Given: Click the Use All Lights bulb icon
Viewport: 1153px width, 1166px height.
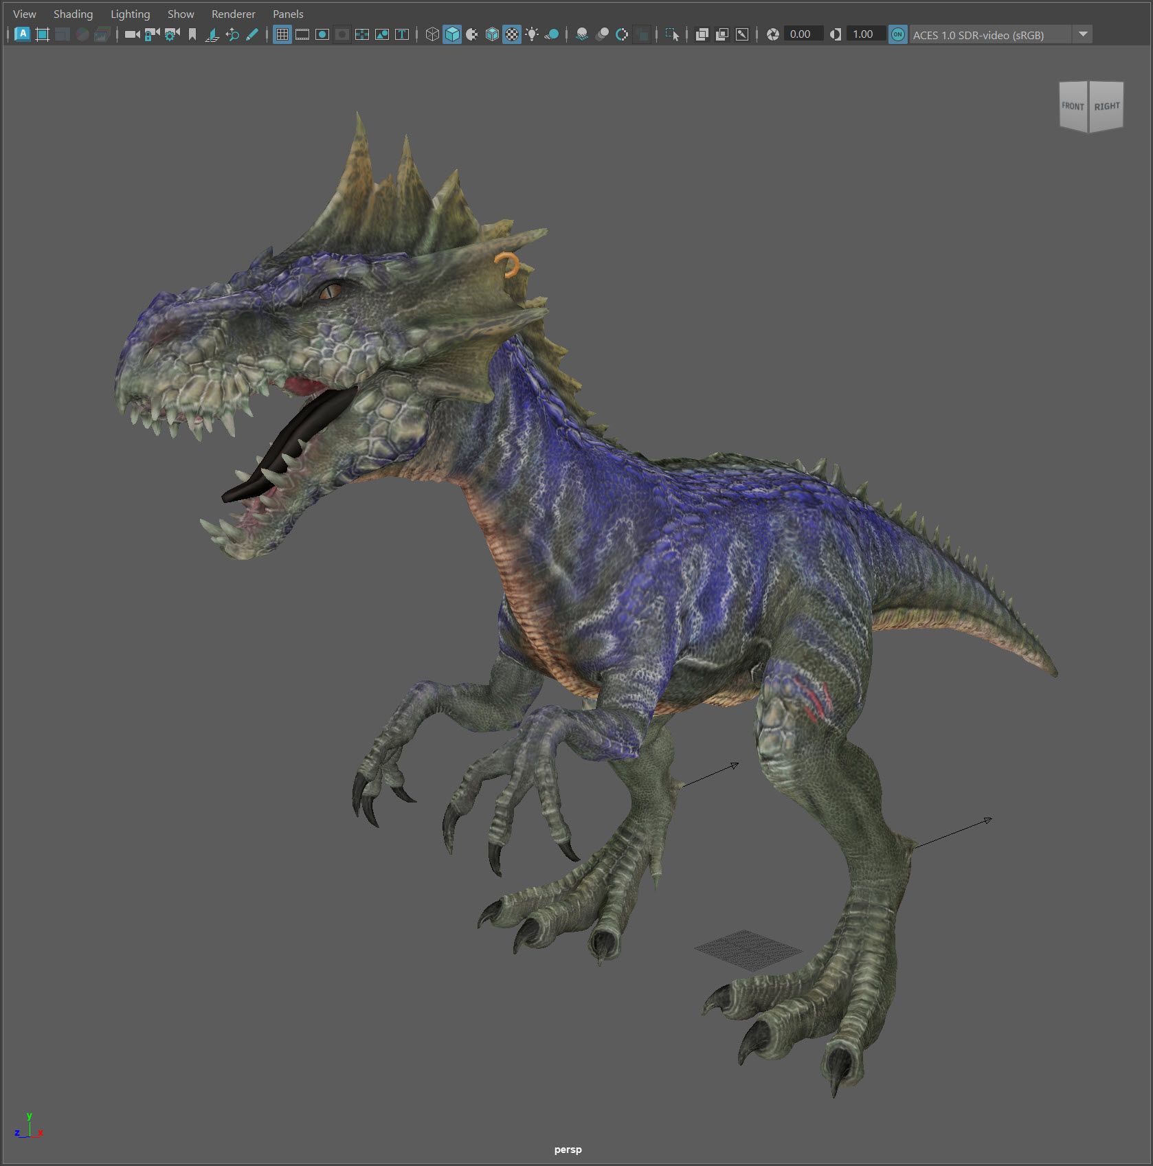Looking at the screenshot, I should 532,34.
